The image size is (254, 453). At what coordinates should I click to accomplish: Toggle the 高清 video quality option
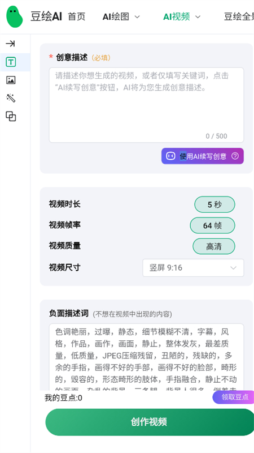click(214, 246)
